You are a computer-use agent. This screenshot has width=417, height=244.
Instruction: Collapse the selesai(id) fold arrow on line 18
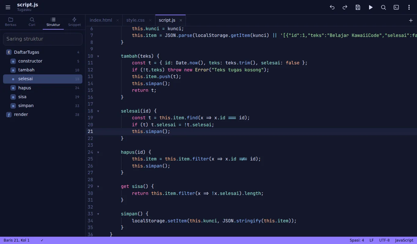pyautogui.click(x=98, y=111)
